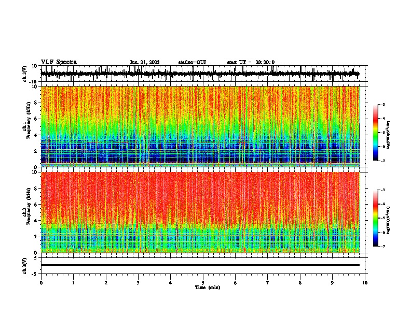Click the time axis tick label "9"
411x317 pixels.
(x=332, y=283)
